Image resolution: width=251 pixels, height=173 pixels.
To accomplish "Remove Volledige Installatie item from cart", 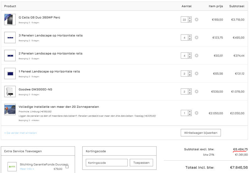I will pyautogui.click(x=197, y=113).
